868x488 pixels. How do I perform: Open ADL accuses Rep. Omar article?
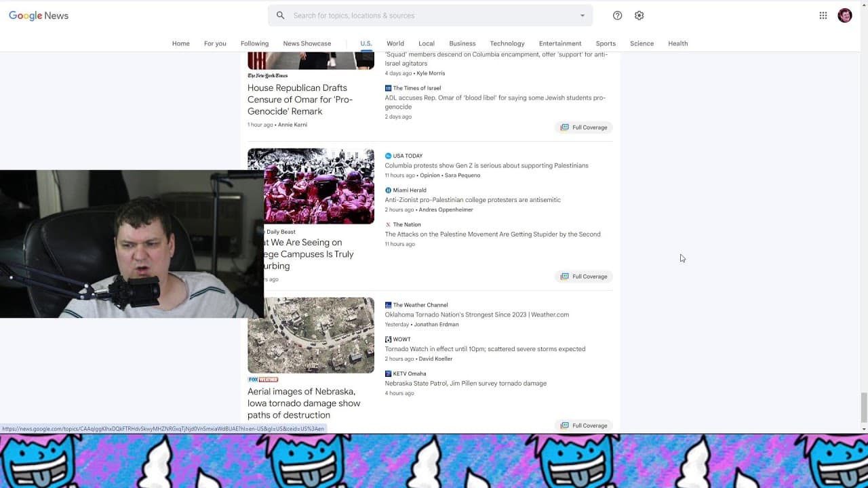click(x=495, y=102)
